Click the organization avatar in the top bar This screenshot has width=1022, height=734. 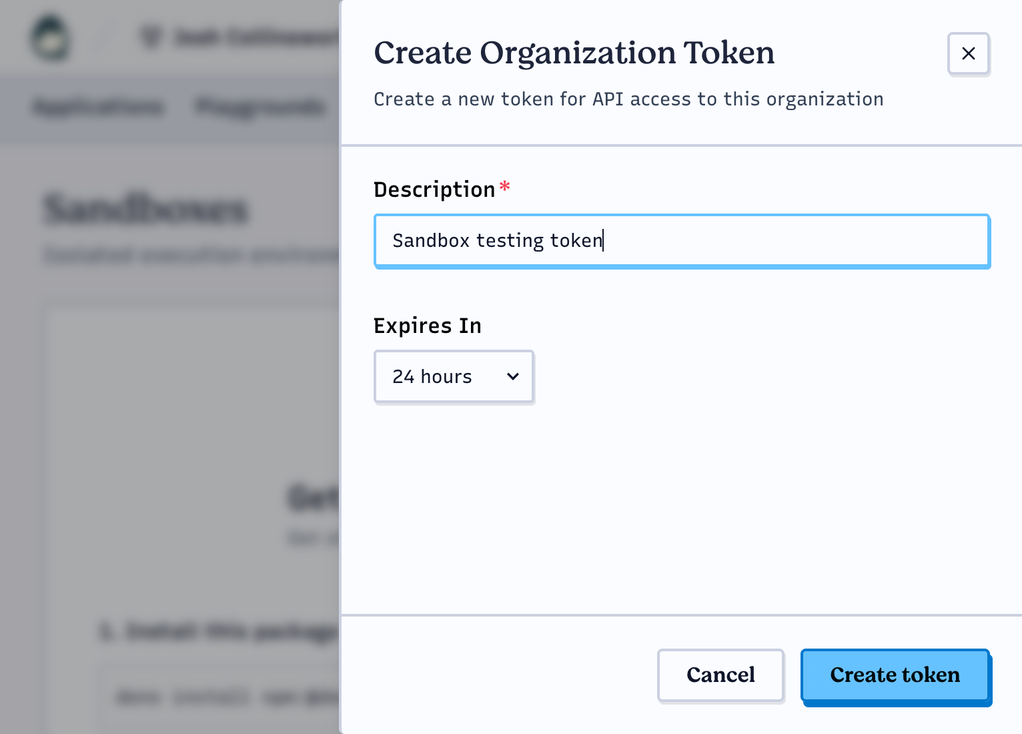(x=51, y=37)
